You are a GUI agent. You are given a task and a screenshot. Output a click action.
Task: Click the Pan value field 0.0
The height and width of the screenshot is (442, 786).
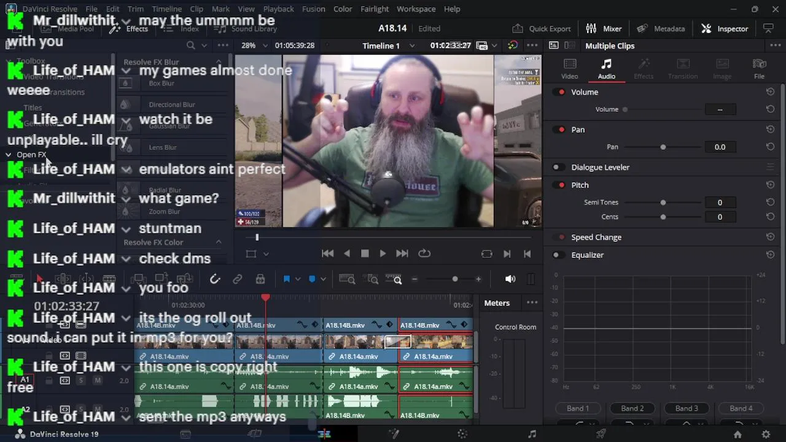720,147
